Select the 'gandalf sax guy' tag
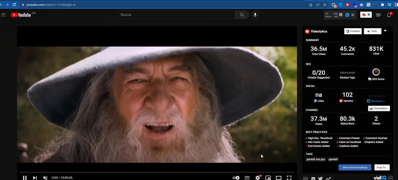The image size is (398, 180). tap(316, 159)
